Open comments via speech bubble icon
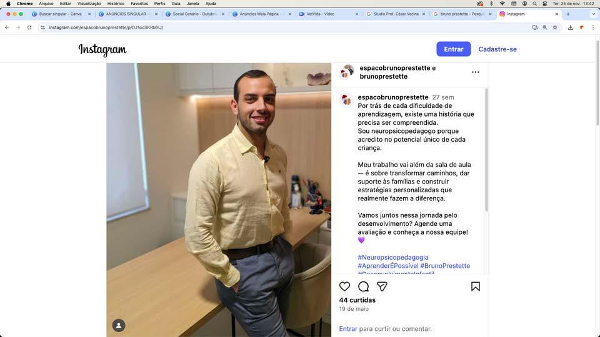Image resolution: width=600 pixels, height=337 pixels. tap(363, 286)
